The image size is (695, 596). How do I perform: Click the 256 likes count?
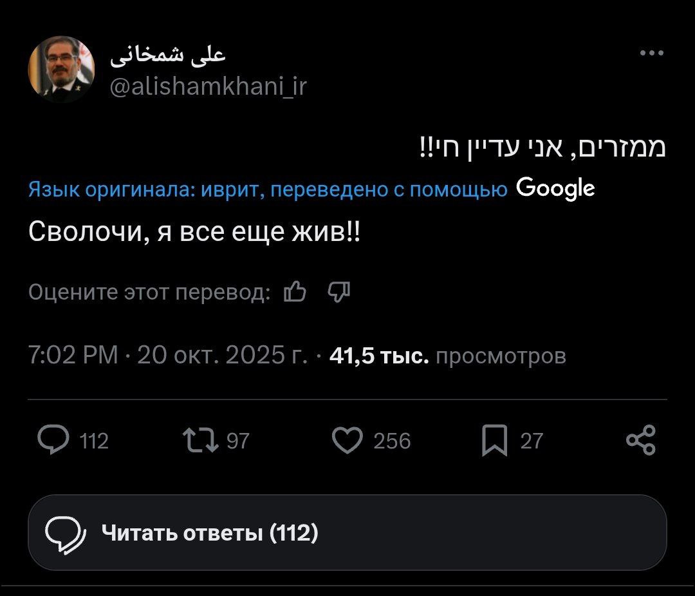(x=392, y=441)
